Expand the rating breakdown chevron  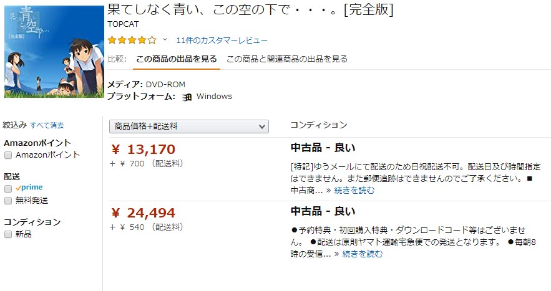click(165, 40)
